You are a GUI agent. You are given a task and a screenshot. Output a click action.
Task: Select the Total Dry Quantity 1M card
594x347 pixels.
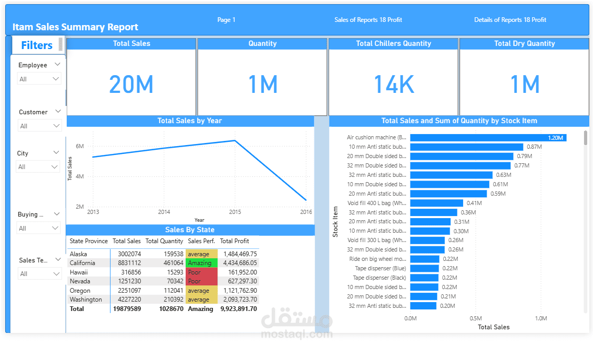pos(524,77)
